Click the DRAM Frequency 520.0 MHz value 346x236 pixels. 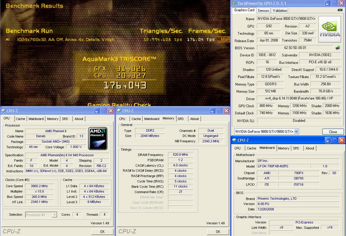(x=180, y=155)
